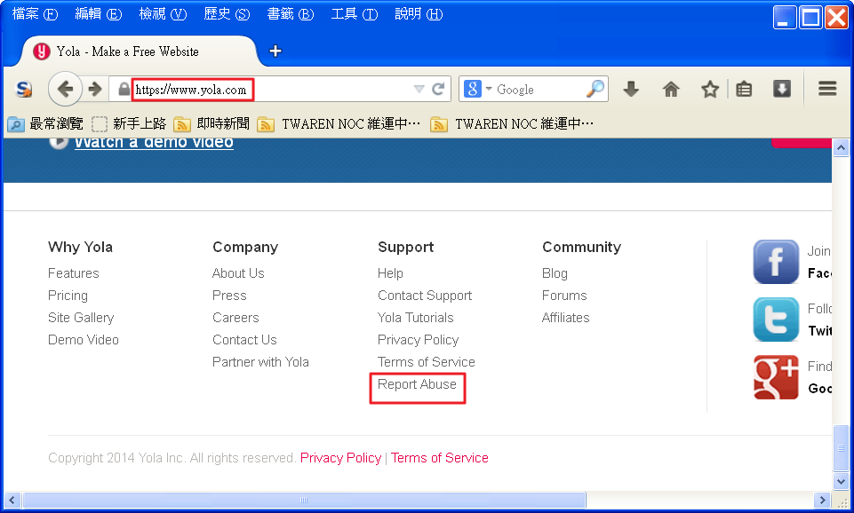Open the search engine selector dropdown

(x=477, y=89)
